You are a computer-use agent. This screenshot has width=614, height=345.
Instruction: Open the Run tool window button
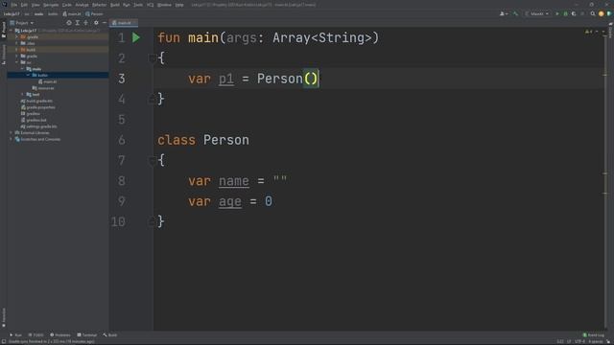pos(15,335)
